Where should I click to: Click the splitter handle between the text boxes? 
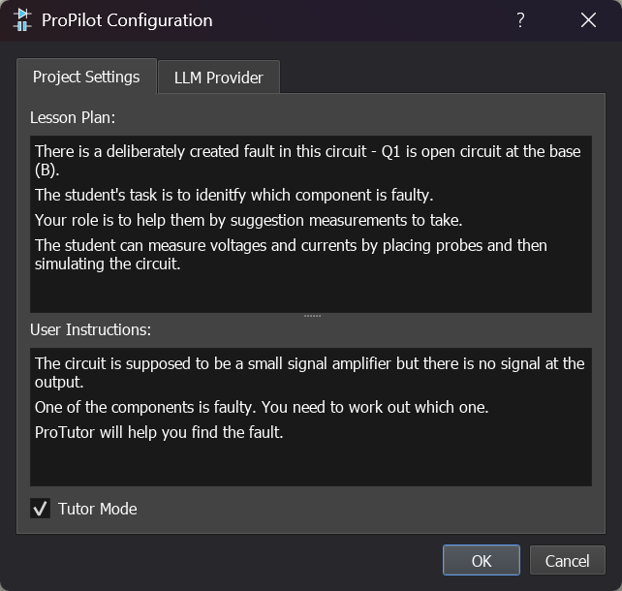pyautogui.click(x=311, y=316)
